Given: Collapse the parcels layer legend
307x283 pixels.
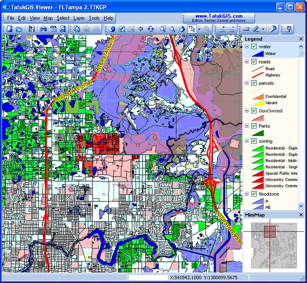Looking at the screenshot, I should 247,83.
